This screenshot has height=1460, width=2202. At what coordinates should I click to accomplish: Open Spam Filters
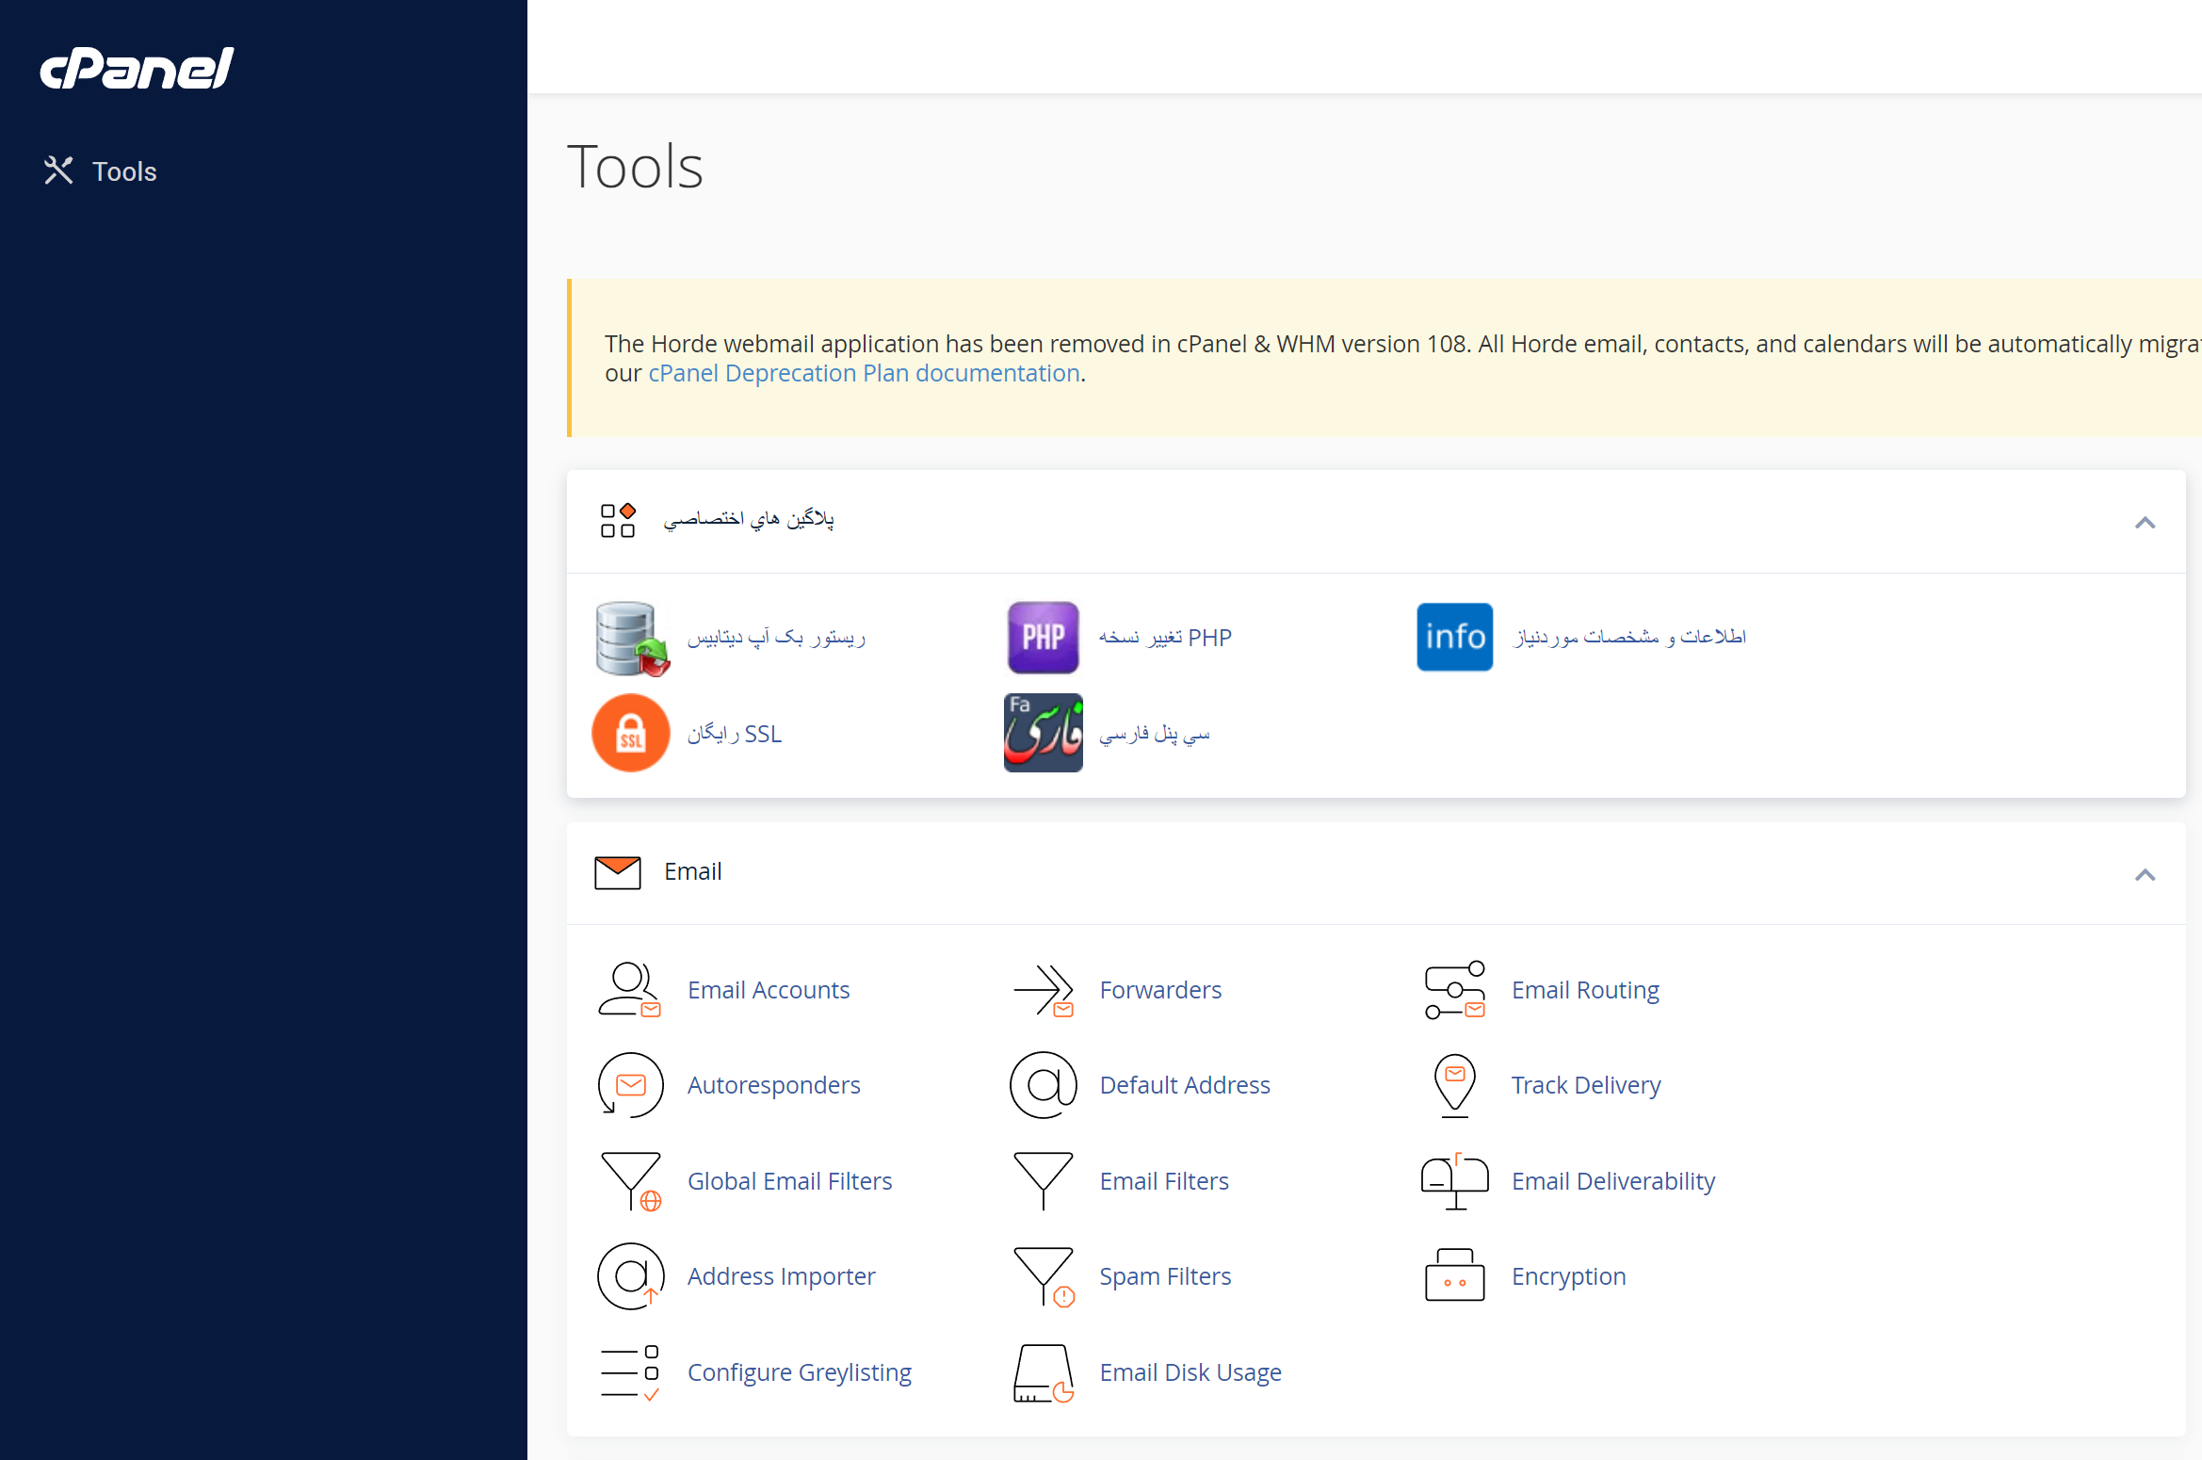(1165, 1276)
